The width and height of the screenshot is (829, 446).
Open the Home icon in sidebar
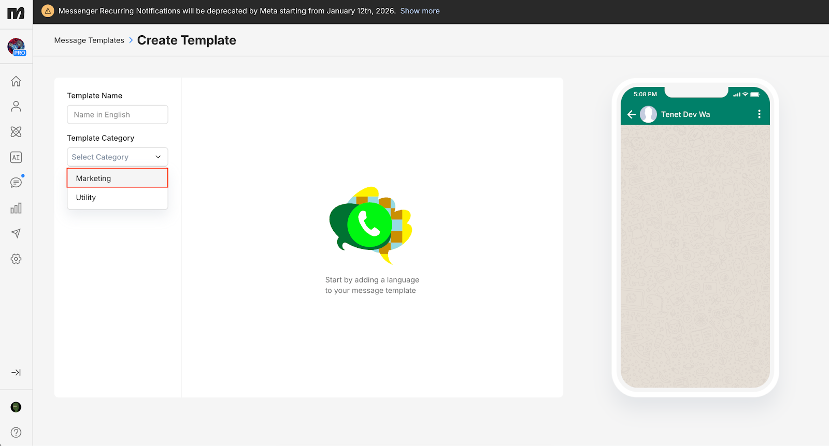[16, 81]
